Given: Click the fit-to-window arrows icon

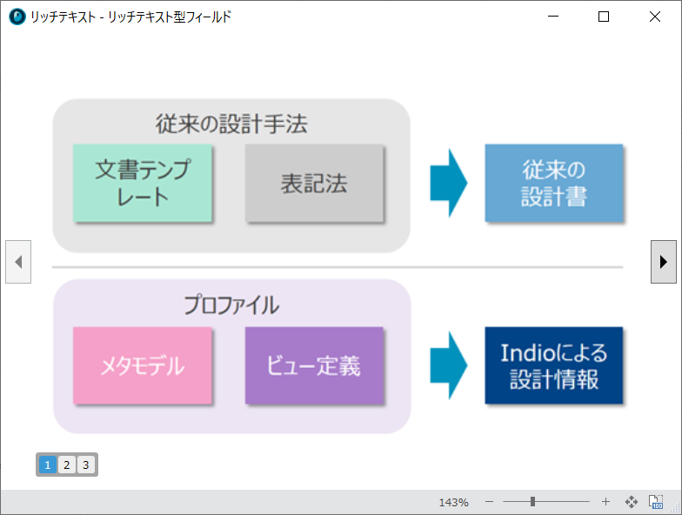Looking at the screenshot, I should click(632, 502).
